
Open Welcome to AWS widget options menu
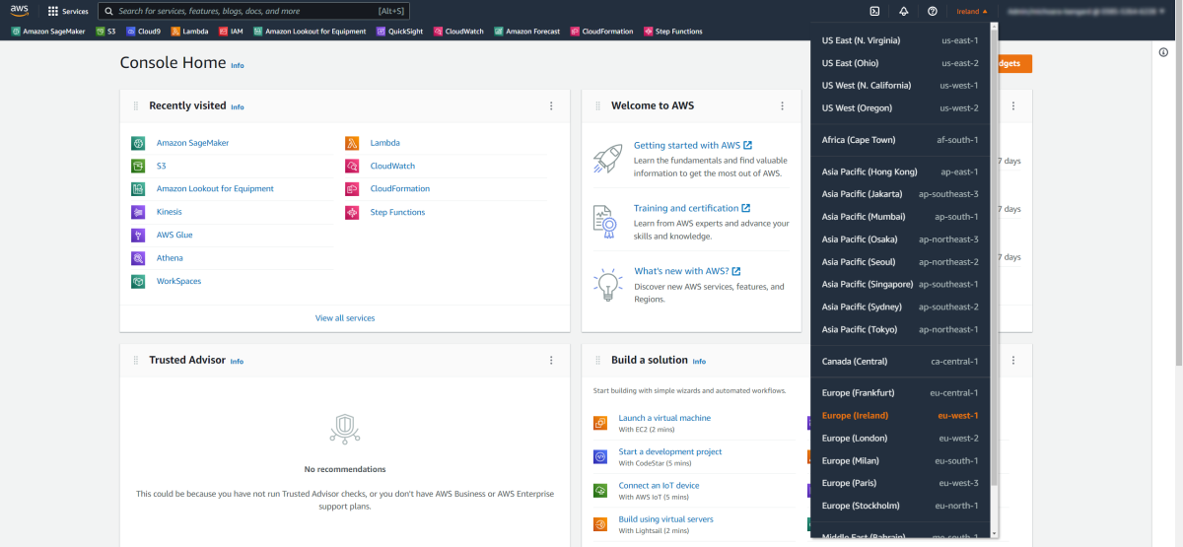pyautogui.click(x=782, y=105)
